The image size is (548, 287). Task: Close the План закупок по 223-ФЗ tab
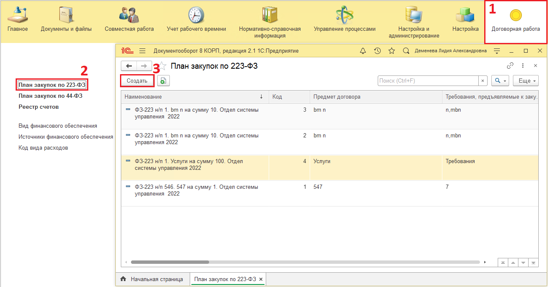261,279
